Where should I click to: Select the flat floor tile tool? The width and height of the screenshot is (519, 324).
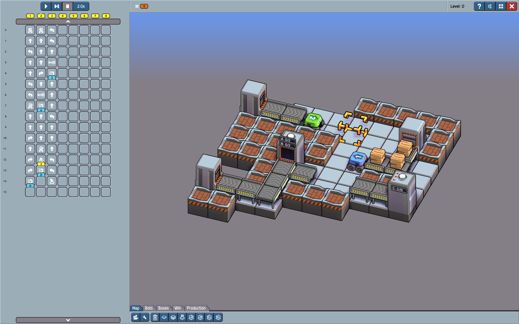pos(164,317)
